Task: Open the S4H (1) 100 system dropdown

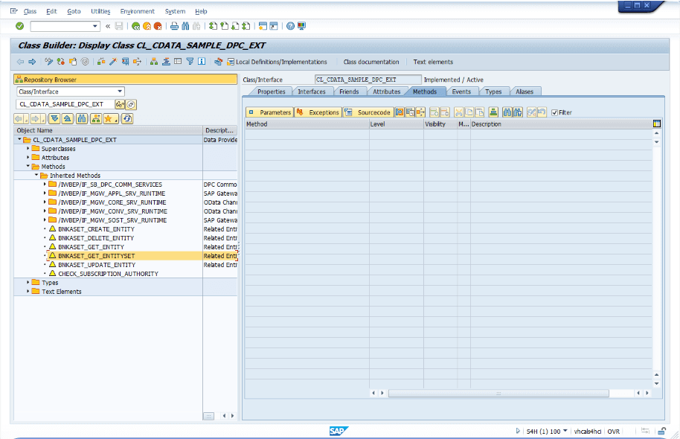Action: click(565, 432)
